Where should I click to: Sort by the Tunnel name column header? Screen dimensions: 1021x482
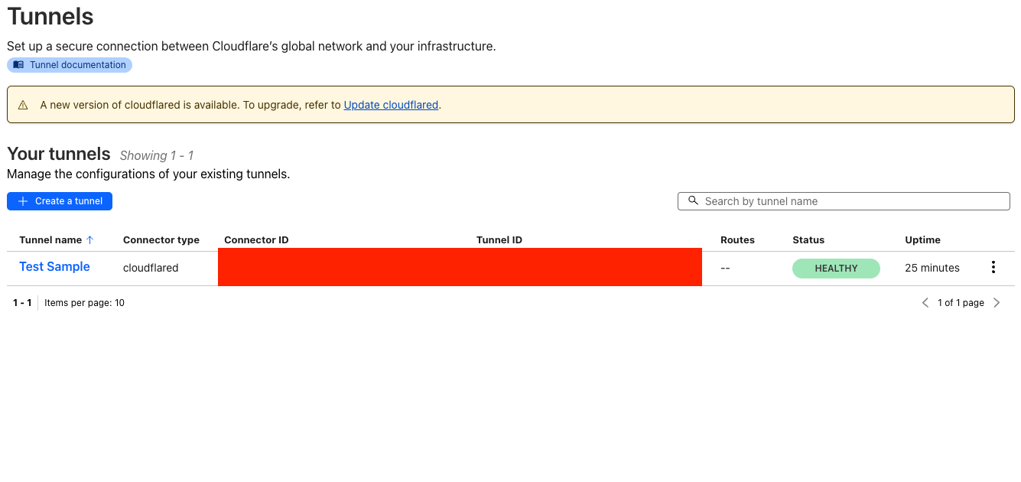50,239
